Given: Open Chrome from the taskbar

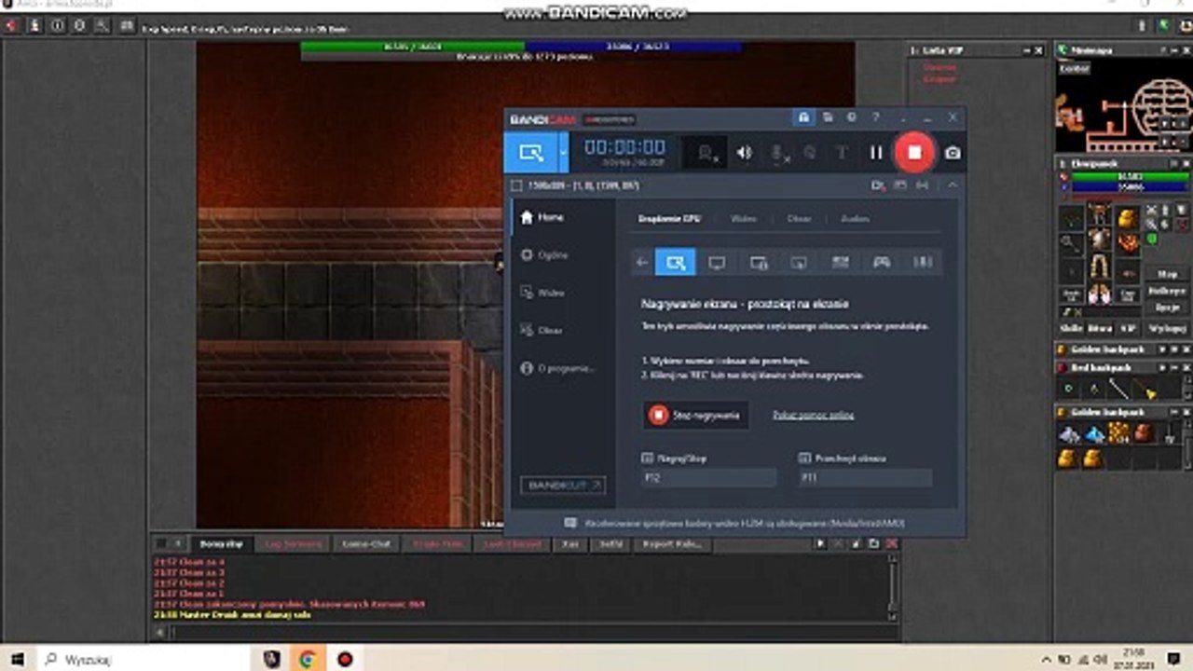Looking at the screenshot, I should coord(307,659).
